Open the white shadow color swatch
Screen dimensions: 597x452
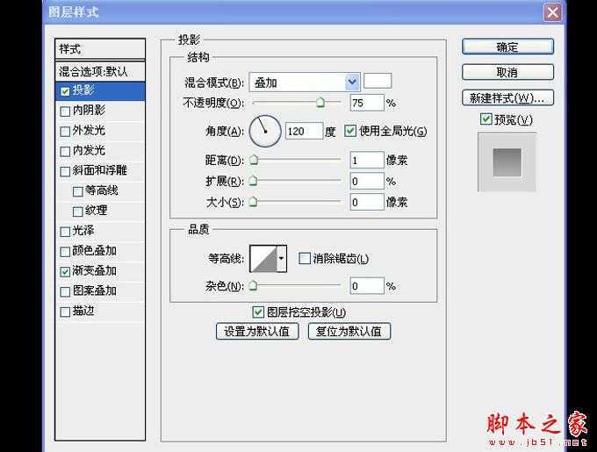378,81
